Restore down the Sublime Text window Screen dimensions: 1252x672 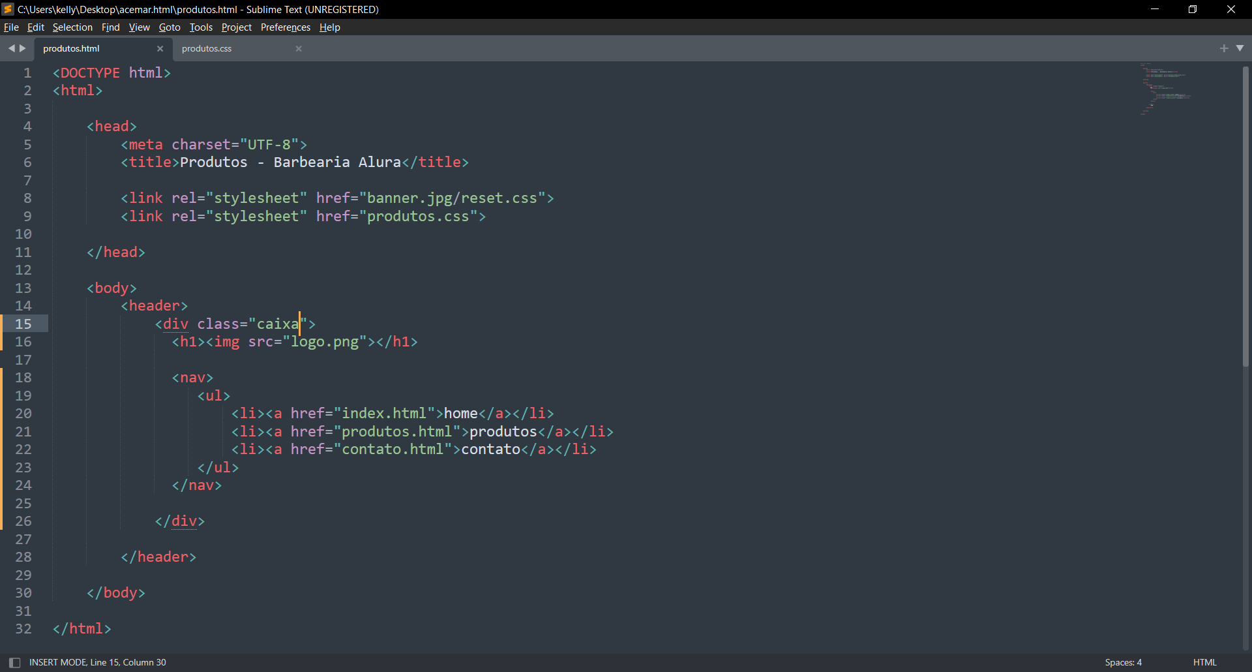click(x=1193, y=9)
